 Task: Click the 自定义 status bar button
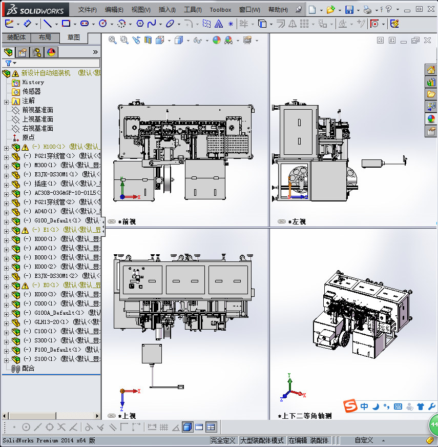tap(364, 440)
